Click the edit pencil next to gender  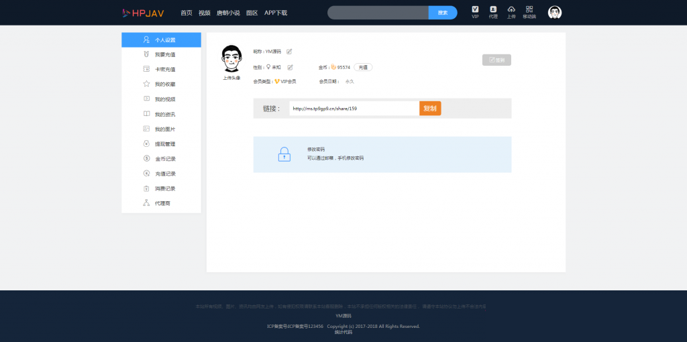[x=290, y=67]
